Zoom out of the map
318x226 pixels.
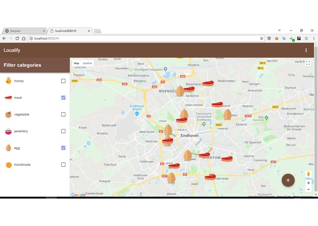tap(308, 189)
